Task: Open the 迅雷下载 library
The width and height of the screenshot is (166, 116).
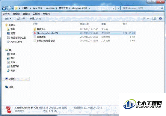Action: point(15,67)
